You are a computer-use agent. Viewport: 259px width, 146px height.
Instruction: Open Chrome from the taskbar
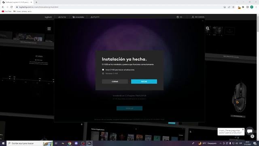point(70,143)
